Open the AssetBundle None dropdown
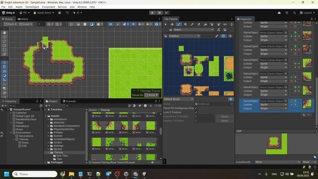Image resolution: width=318 pixels, height=179 pixels. coord(277,162)
